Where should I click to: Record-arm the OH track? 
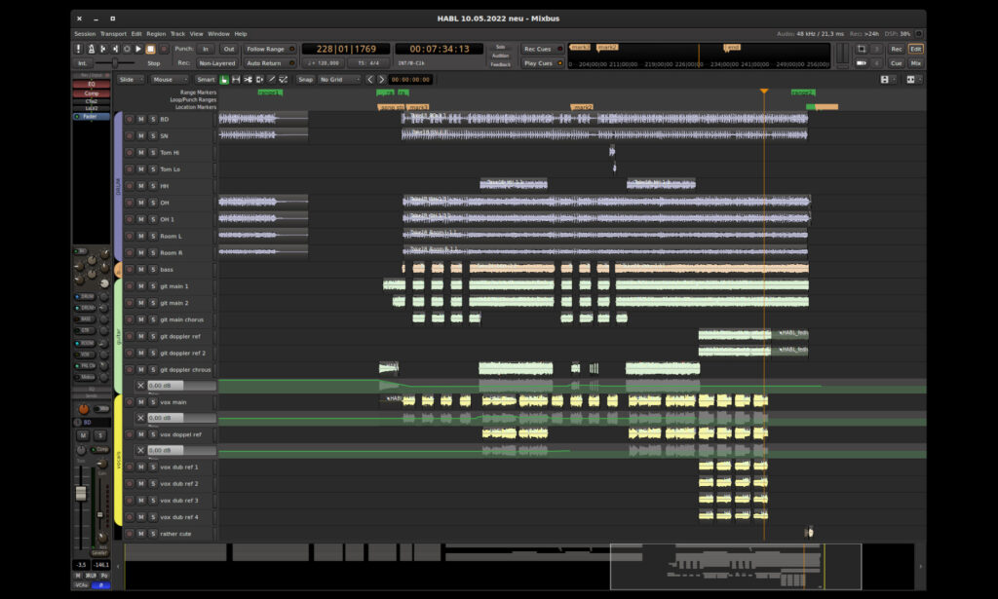(x=130, y=203)
